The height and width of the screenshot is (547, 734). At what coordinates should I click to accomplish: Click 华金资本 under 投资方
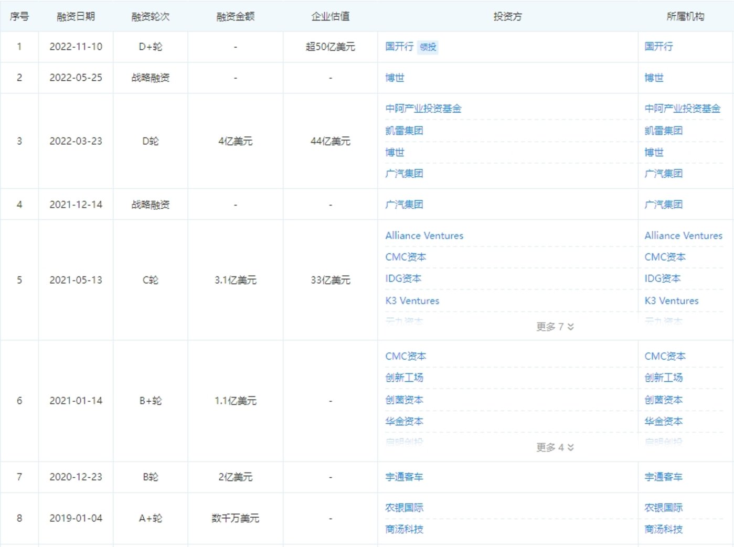pyautogui.click(x=405, y=421)
